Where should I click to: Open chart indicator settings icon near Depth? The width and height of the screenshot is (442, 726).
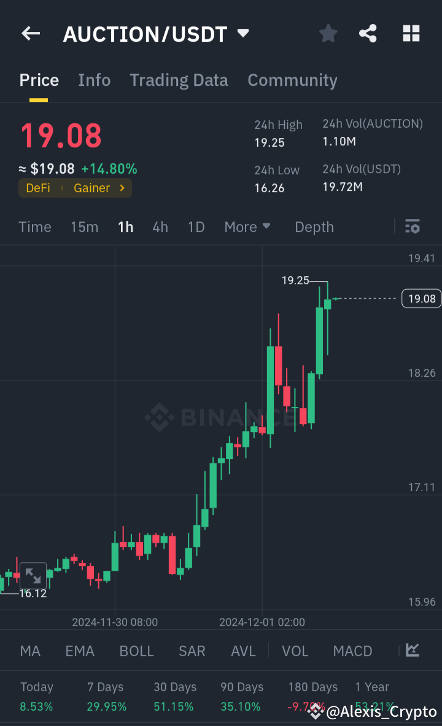412,226
